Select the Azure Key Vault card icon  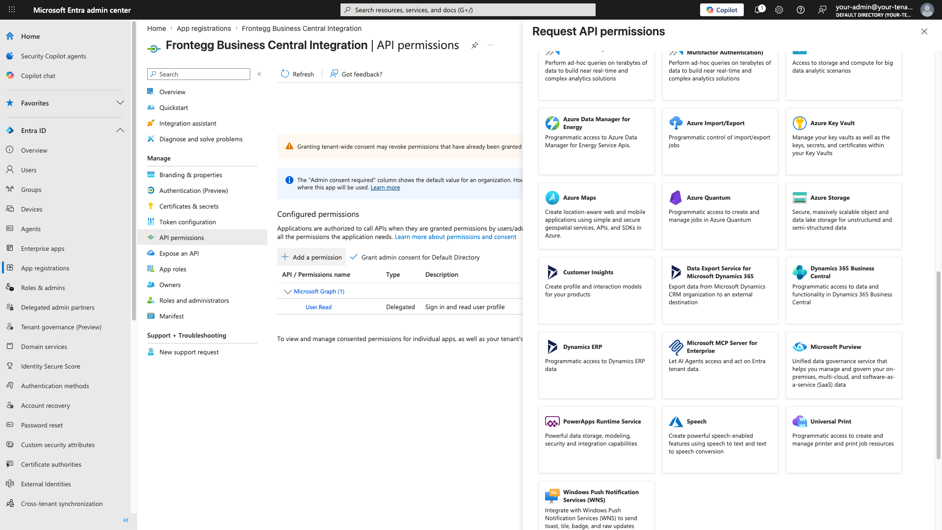(799, 123)
